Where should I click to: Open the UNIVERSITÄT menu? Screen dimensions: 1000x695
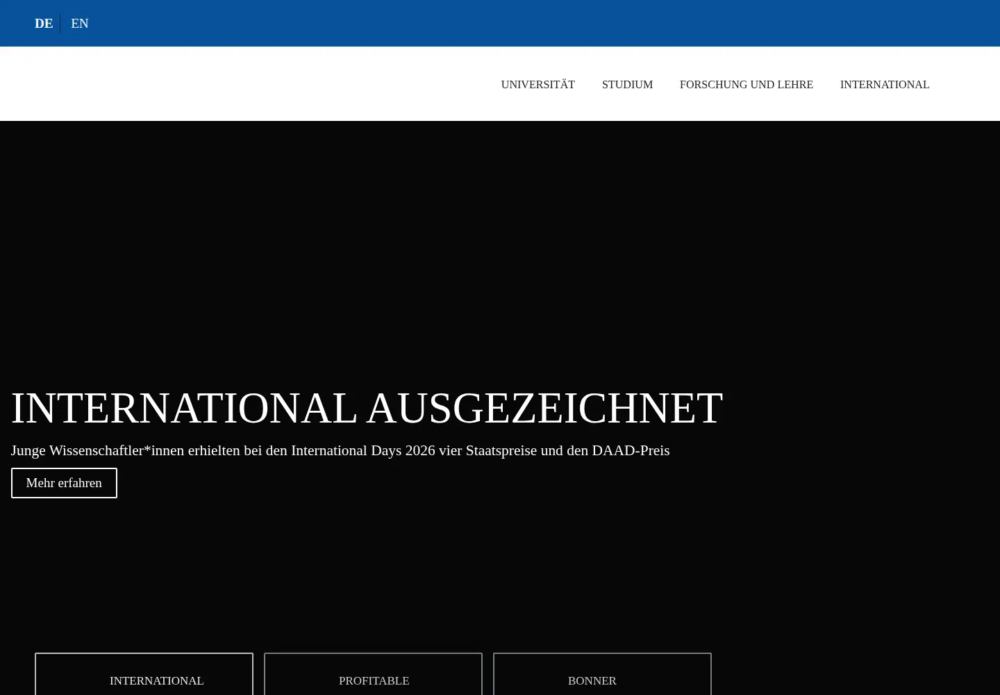538,84
